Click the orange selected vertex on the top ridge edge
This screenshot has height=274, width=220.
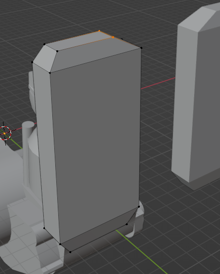coord(113,37)
